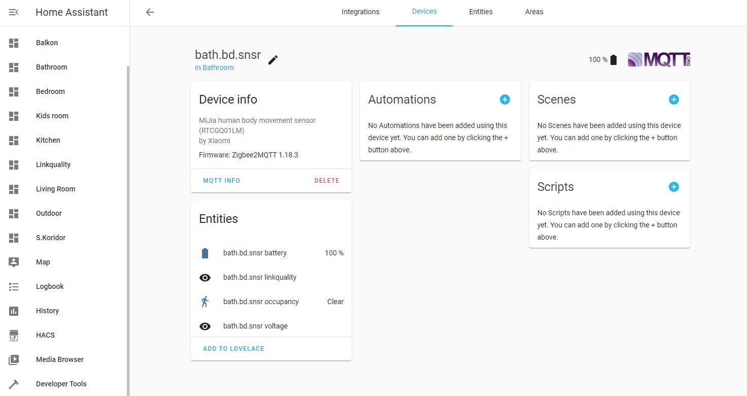Click ADD TO LOVELACE button
This screenshot has height=396, width=747.
[233, 349]
